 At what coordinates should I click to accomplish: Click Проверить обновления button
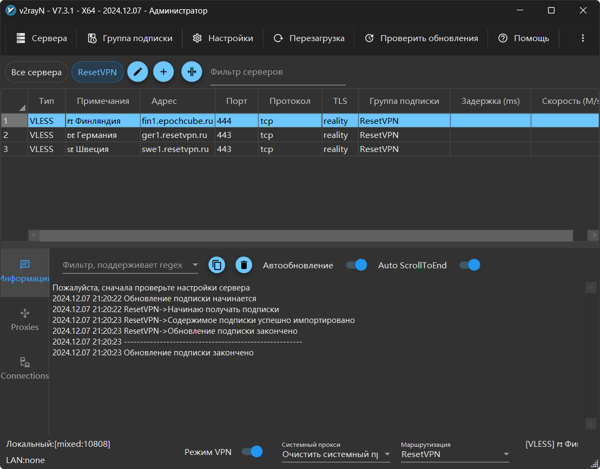tap(421, 38)
